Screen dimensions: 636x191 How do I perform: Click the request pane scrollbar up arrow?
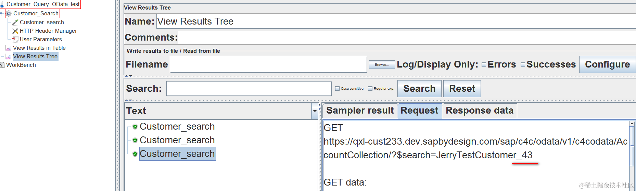click(632, 123)
